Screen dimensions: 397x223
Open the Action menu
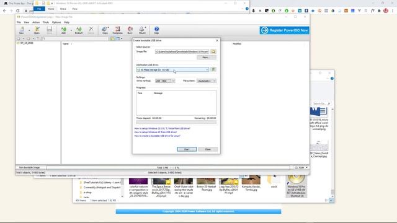tap(36, 22)
